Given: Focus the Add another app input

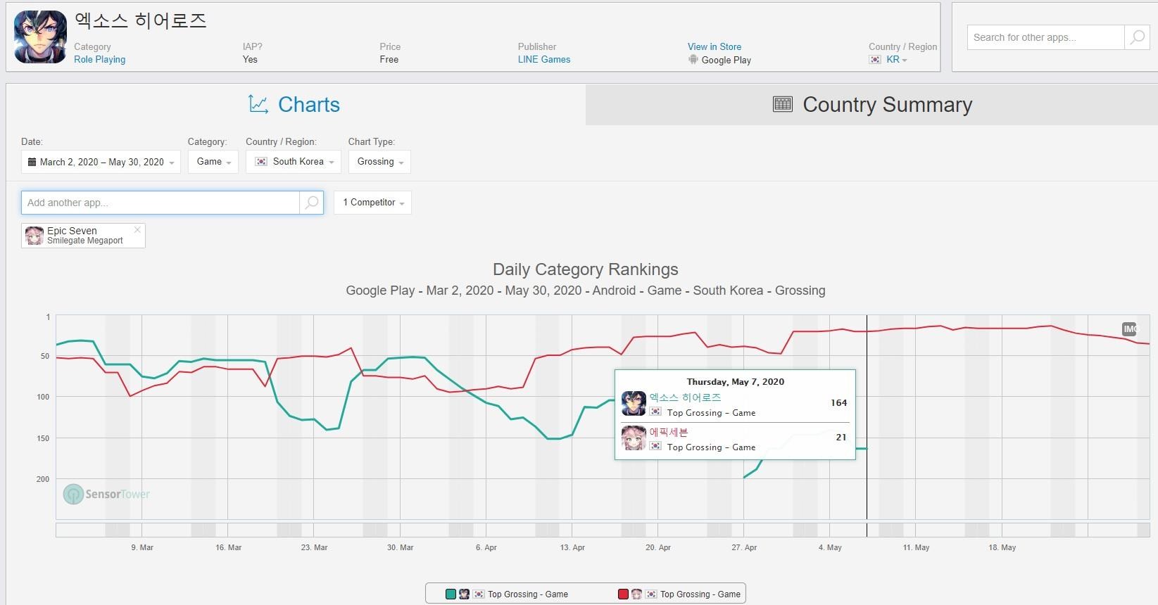Looking at the screenshot, I should 161,203.
